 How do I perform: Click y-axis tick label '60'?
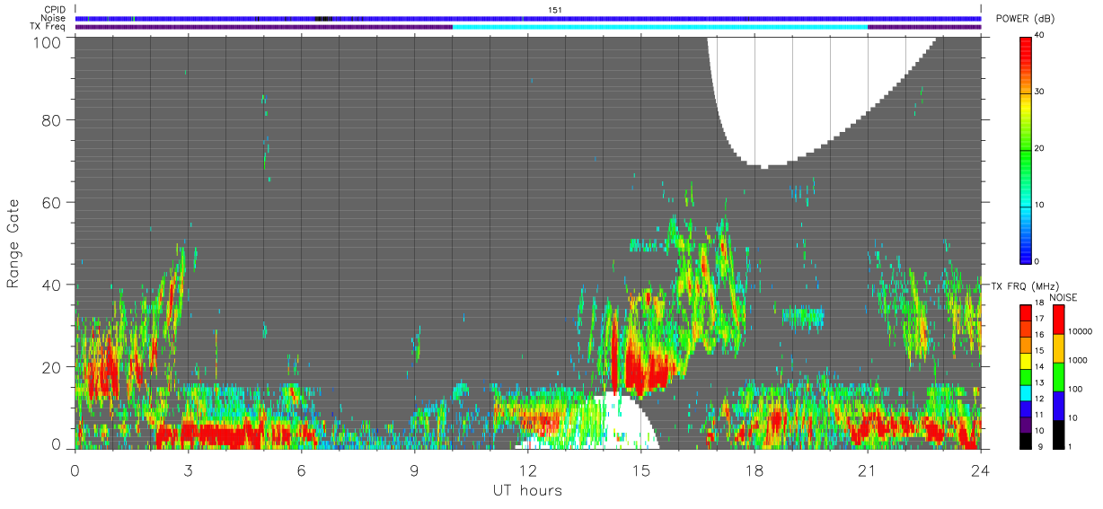(x=51, y=202)
